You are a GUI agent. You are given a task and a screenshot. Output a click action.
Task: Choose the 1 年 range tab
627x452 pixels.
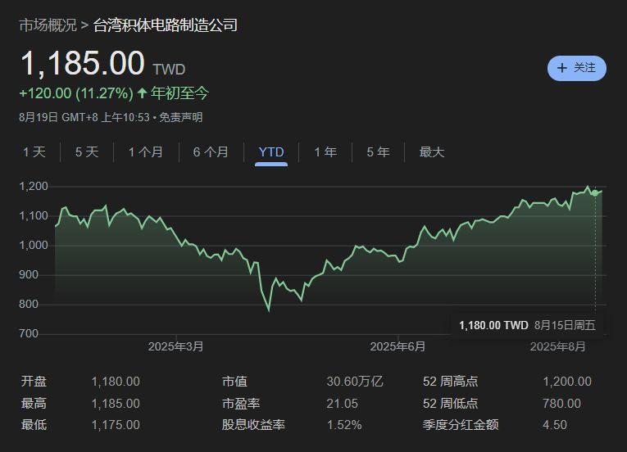pos(325,151)
